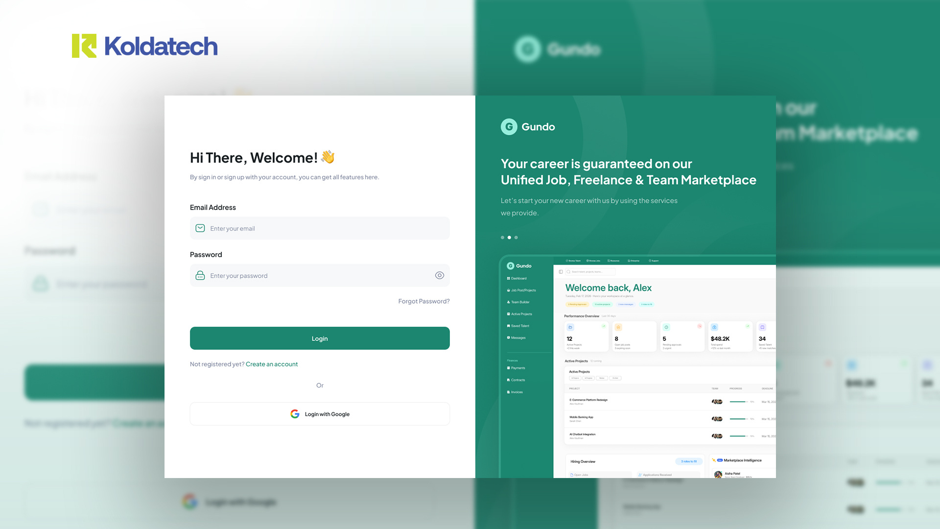Click the Mobile Banking App progress bar
Image resolution: width=940 pixels, height=529 pixels.
[739, 419]
